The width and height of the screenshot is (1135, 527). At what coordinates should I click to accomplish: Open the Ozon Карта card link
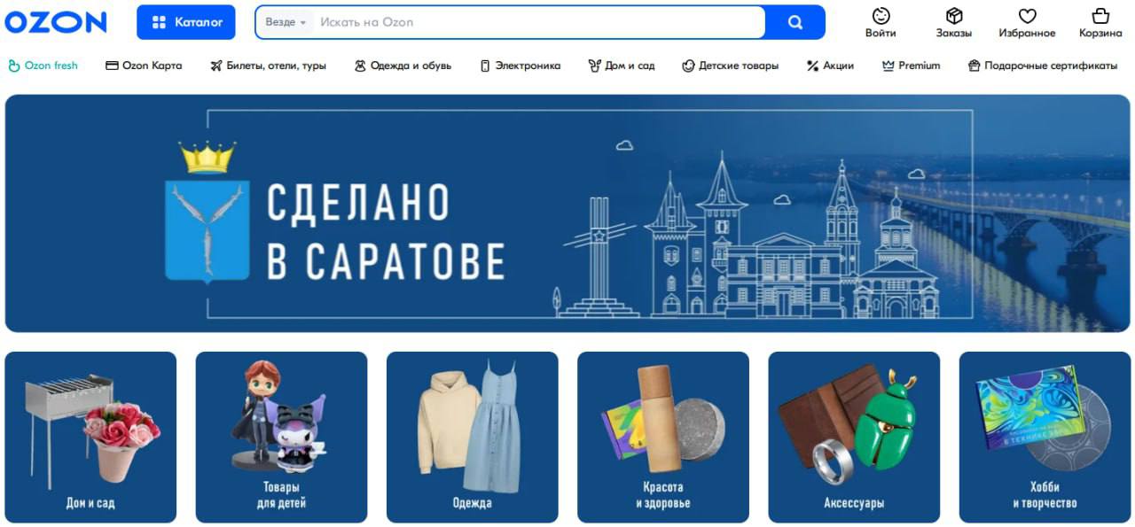click(x=144, y=66)
